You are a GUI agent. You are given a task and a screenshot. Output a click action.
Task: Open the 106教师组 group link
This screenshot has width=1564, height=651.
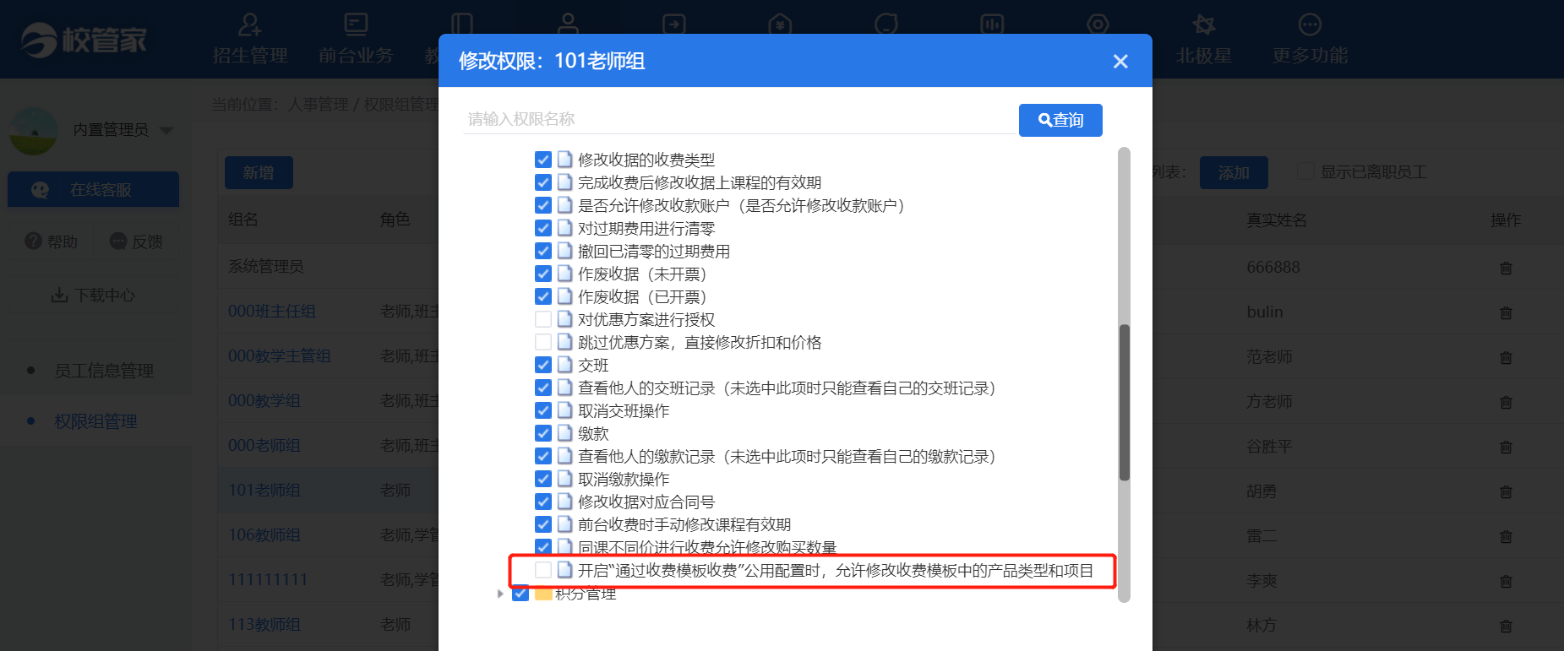[264, 535]
